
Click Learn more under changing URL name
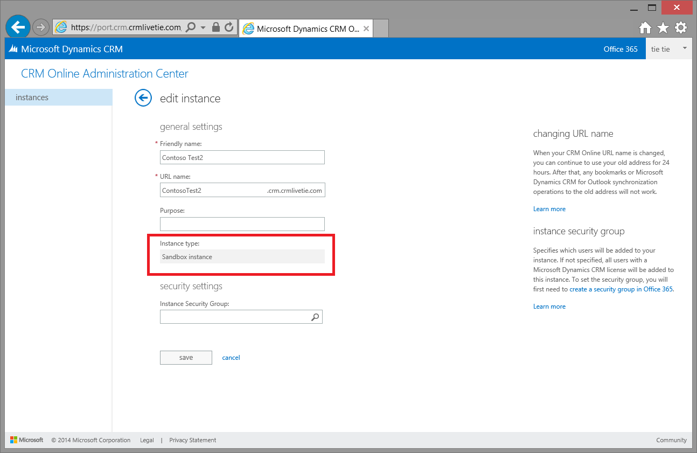pyautogui.click(x=549, y=209)
